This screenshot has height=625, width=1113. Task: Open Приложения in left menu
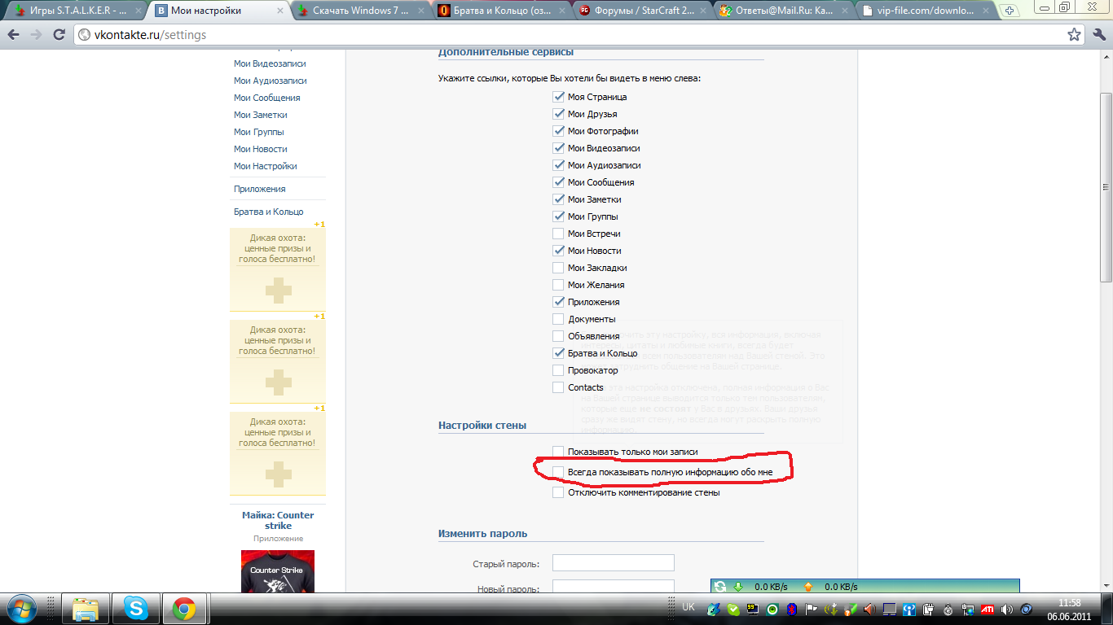point(259,189)
